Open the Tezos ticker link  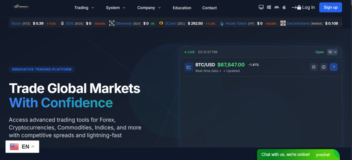[x=16, y=23]
